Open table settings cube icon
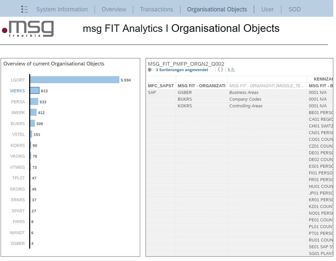This screenshot has width=336, height=261. (150, 70)
